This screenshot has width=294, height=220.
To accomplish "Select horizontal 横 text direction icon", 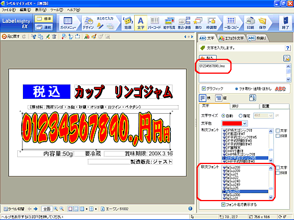I will [202, 98].
